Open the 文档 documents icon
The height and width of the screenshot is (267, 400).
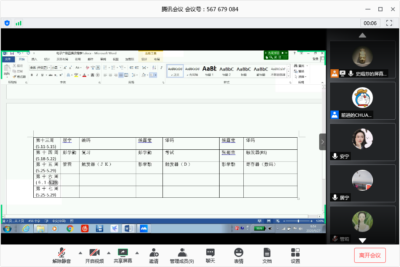click(267, 255)
